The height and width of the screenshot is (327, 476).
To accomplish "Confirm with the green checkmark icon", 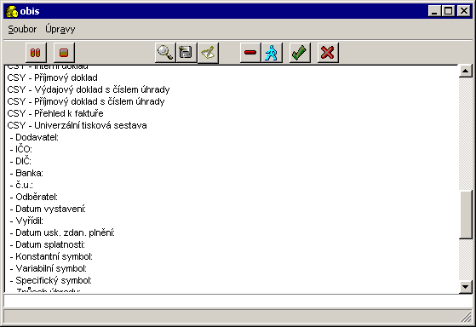I will [300, 53].
